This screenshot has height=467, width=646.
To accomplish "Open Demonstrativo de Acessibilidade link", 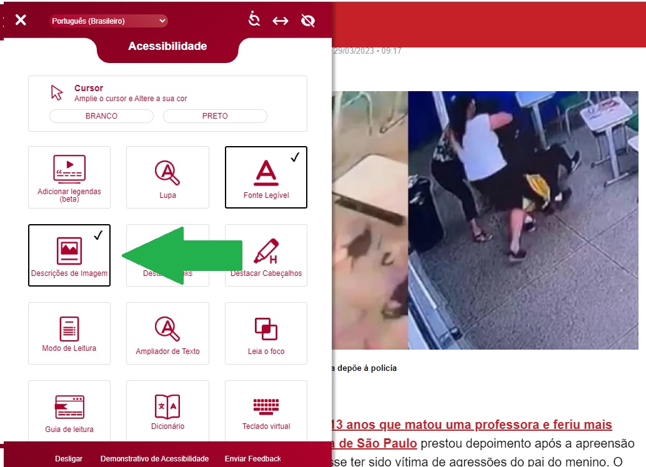I will tap(154, 458).
